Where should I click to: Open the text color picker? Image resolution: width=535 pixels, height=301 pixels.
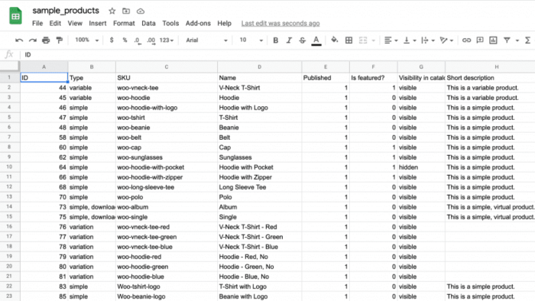point(316,40)
